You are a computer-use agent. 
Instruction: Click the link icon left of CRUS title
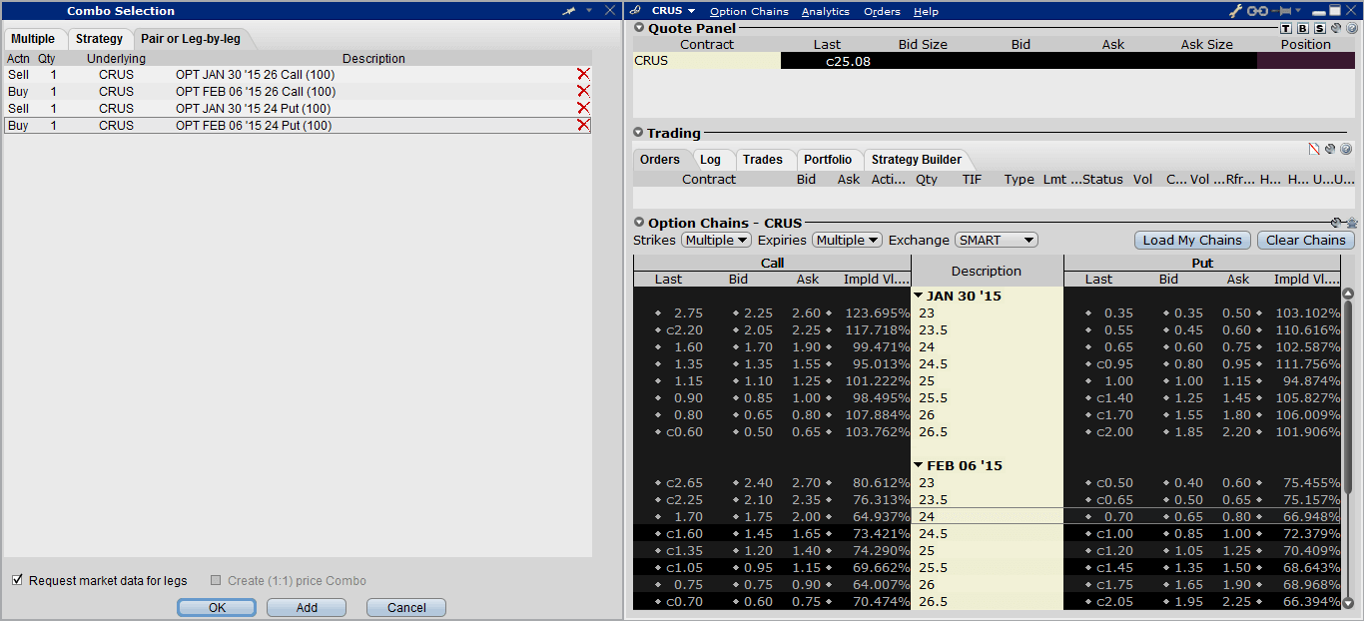click(x=635, y=11)
